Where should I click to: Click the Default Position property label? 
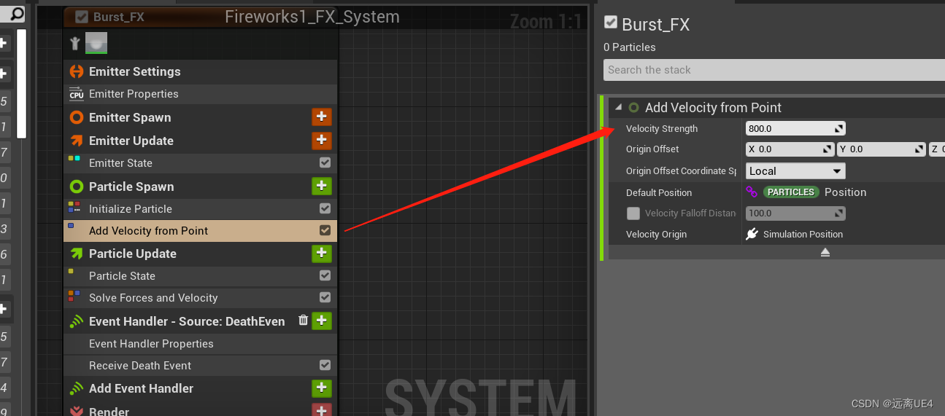pos(659,192)
